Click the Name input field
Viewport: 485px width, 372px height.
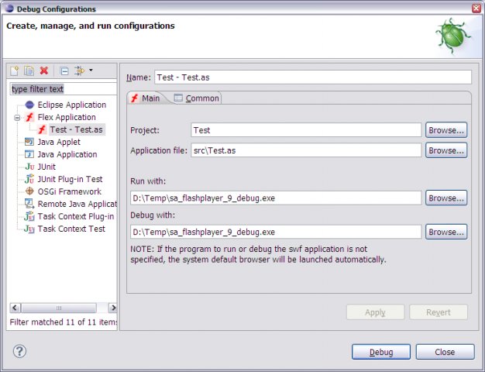(x=313, y=77)
